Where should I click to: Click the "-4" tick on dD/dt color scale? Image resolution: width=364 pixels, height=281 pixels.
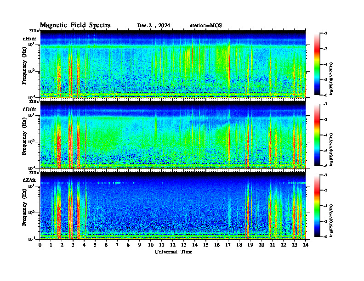[x=325, y=135]
